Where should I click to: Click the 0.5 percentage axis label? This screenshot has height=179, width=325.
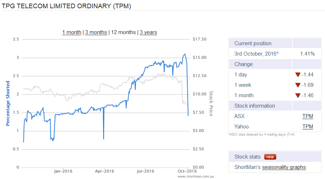pyautogui.click(x=16, y=149)
